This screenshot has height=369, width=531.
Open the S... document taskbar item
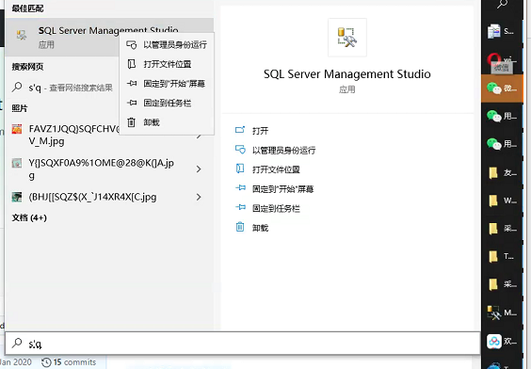tap(502, 31)
